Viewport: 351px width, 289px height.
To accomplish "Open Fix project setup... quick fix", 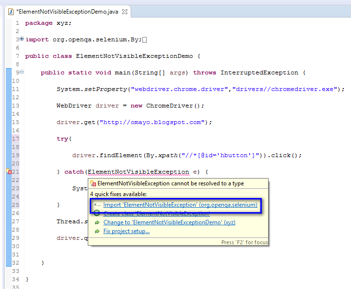I will tap(126, 231).
